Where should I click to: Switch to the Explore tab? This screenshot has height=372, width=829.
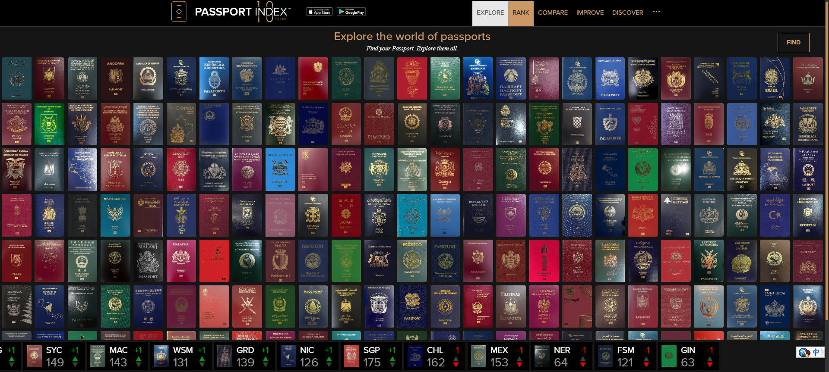click(490, 13)
